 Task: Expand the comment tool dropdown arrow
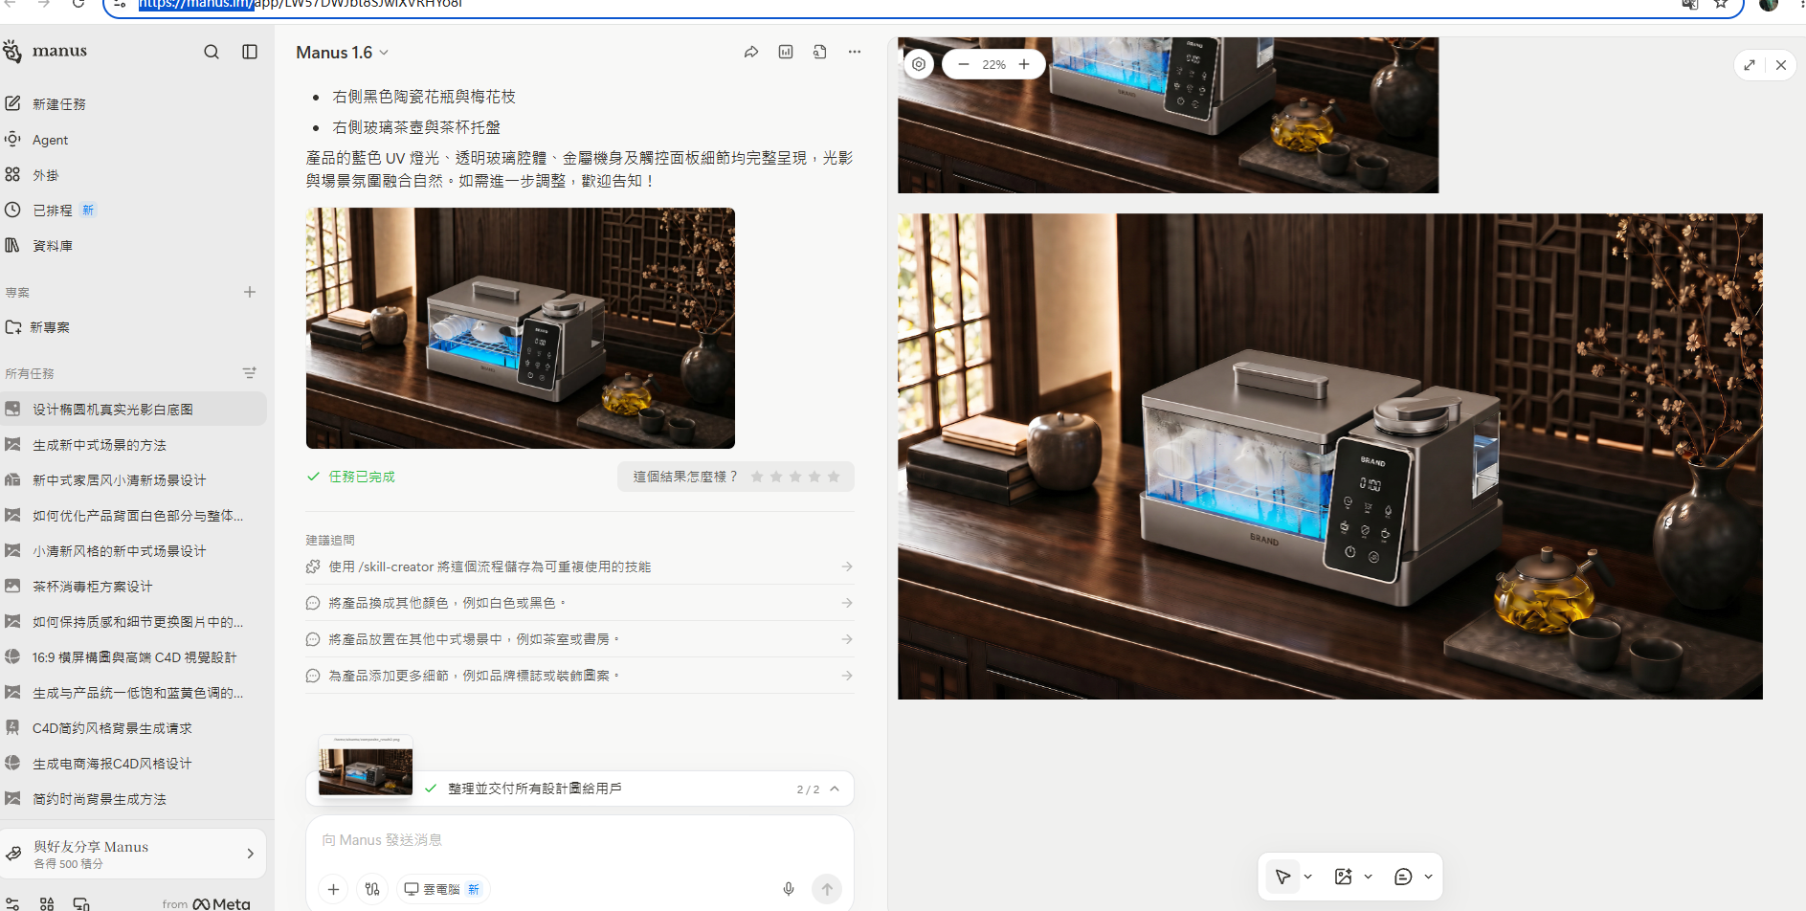click(x=1429, y=877)
